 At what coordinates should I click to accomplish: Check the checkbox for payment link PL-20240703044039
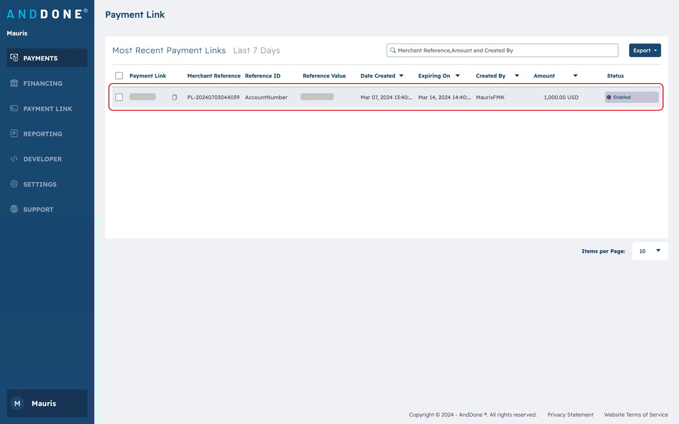[119, 97]
